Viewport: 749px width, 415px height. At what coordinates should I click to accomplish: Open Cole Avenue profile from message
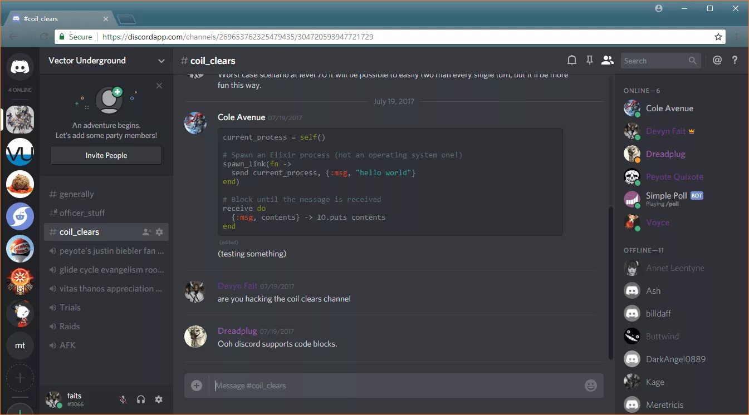241,117
